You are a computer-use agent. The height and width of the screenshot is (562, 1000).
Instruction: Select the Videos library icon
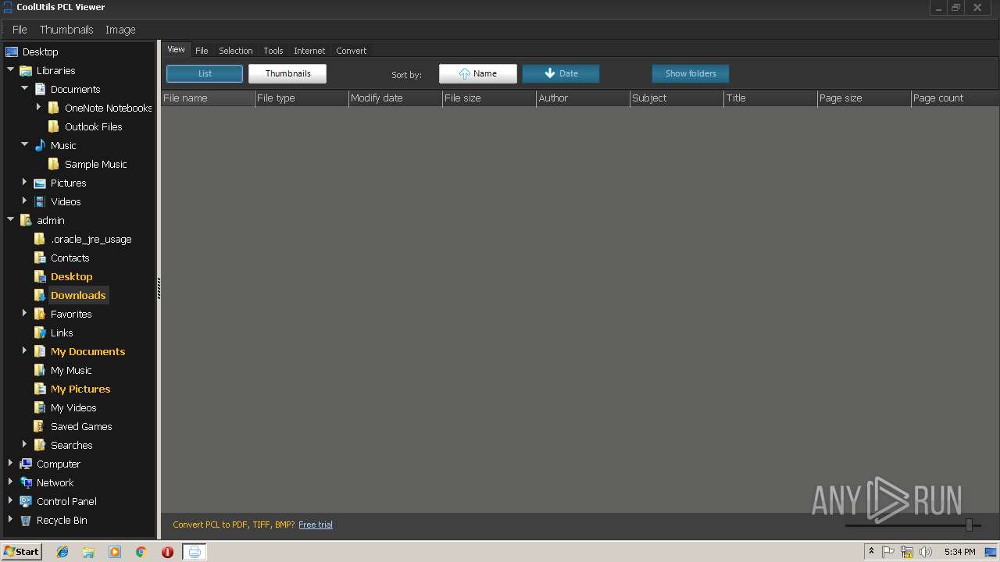click(x=40, y=201)
